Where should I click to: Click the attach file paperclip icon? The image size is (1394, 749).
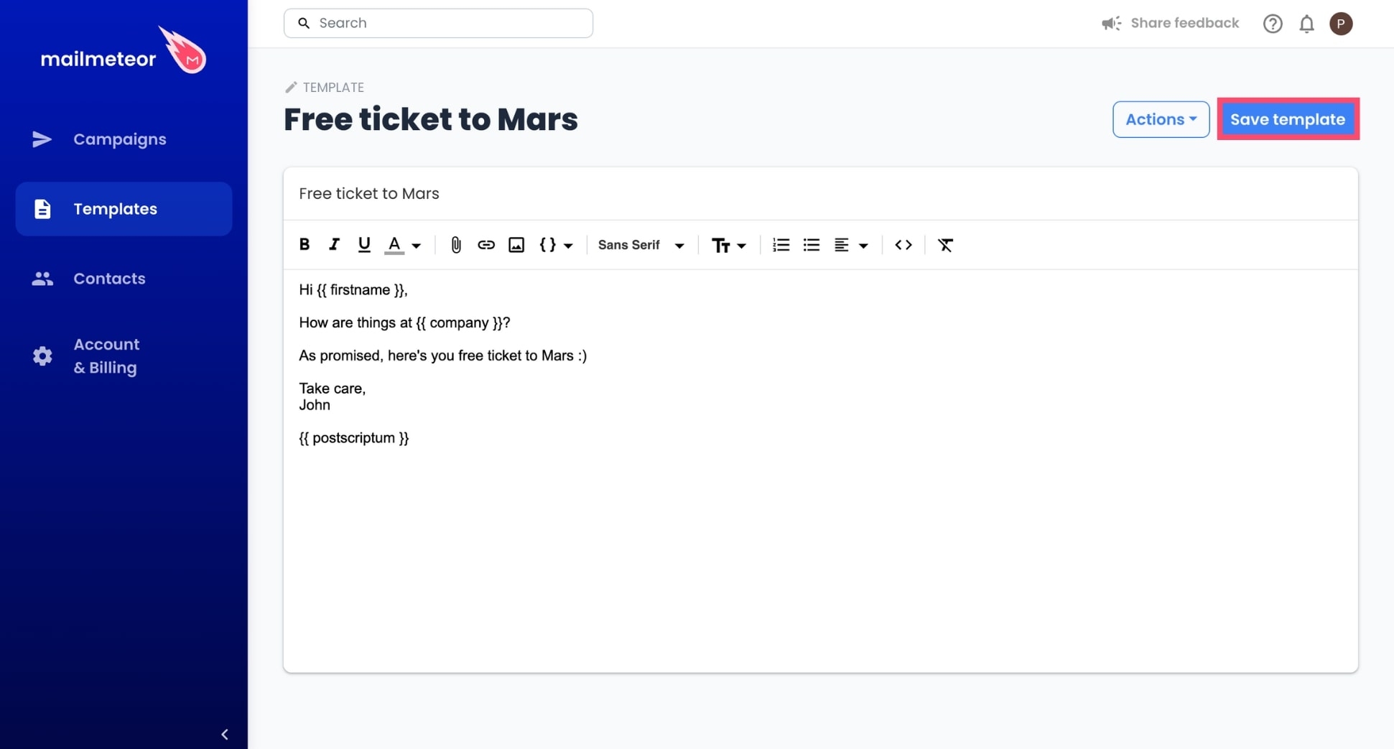[455, 245]
